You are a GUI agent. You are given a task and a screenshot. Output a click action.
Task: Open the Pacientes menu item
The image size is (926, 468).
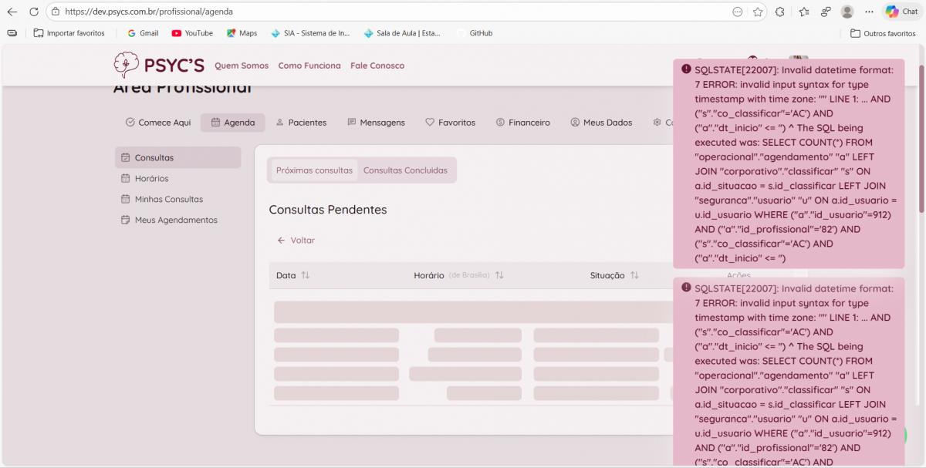click(301, 123)
